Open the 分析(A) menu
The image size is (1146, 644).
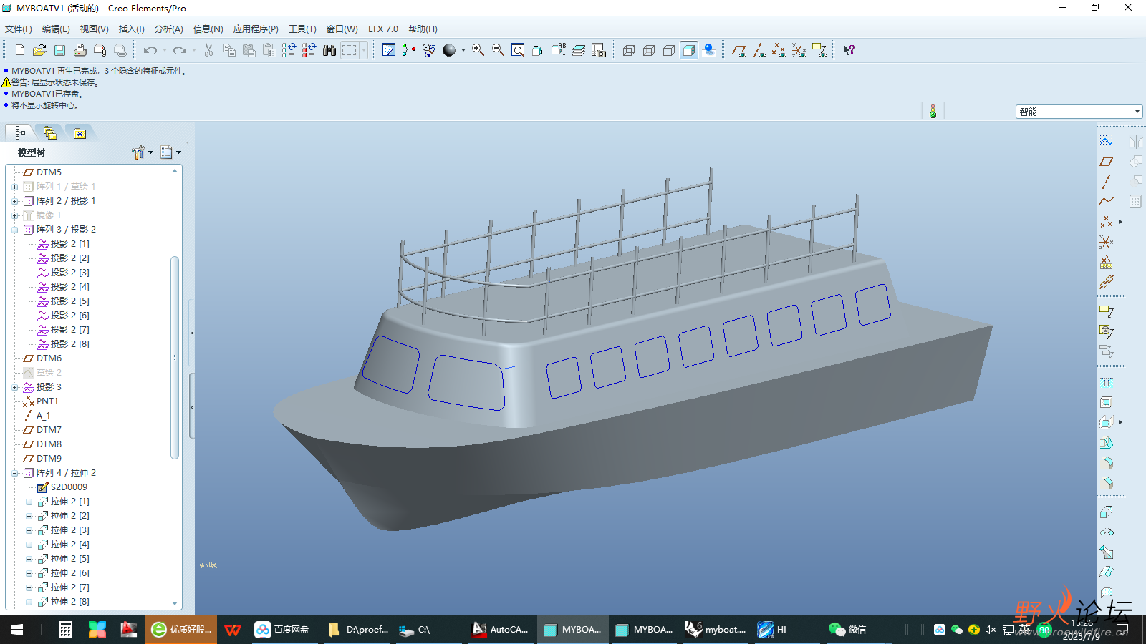pyautogui.click(x=169, y=29)
